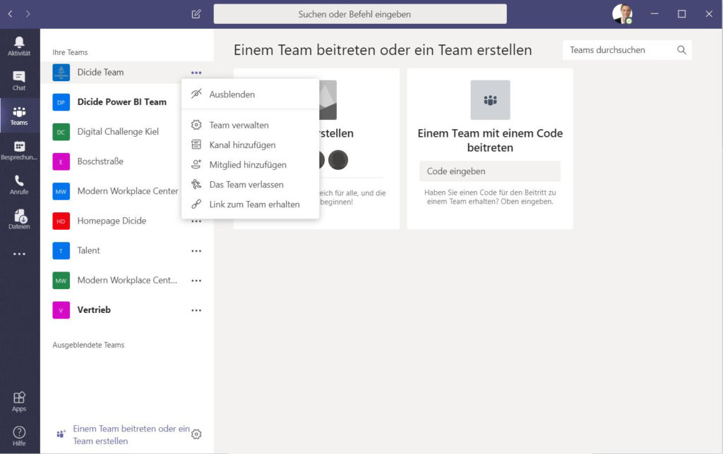This screenshot has width=723, height=454.
Task: Minimize the Teams window
Action: click(x=655, y=14)
